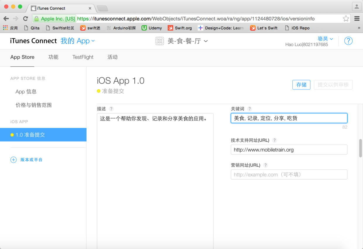The image size is (363, 249).
Task: Click the iOS App 1.0 heading
Action: click(x=121, y=81)
